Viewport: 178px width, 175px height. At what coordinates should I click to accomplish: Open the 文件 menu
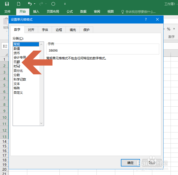pos(7,12)
